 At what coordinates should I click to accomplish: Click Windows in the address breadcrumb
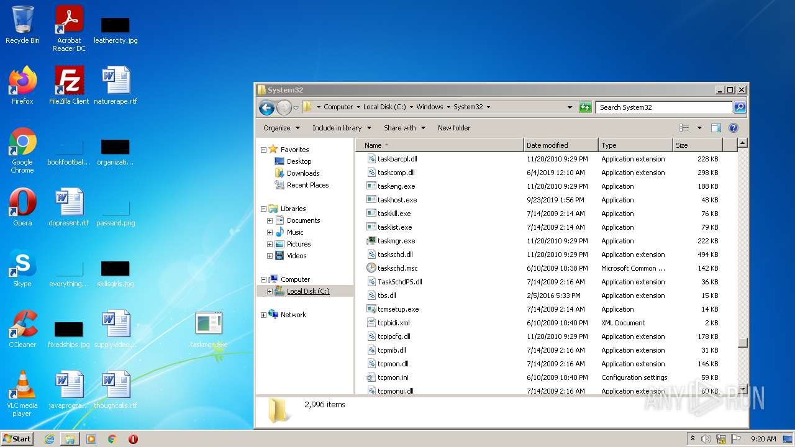[x=430, y=107]
